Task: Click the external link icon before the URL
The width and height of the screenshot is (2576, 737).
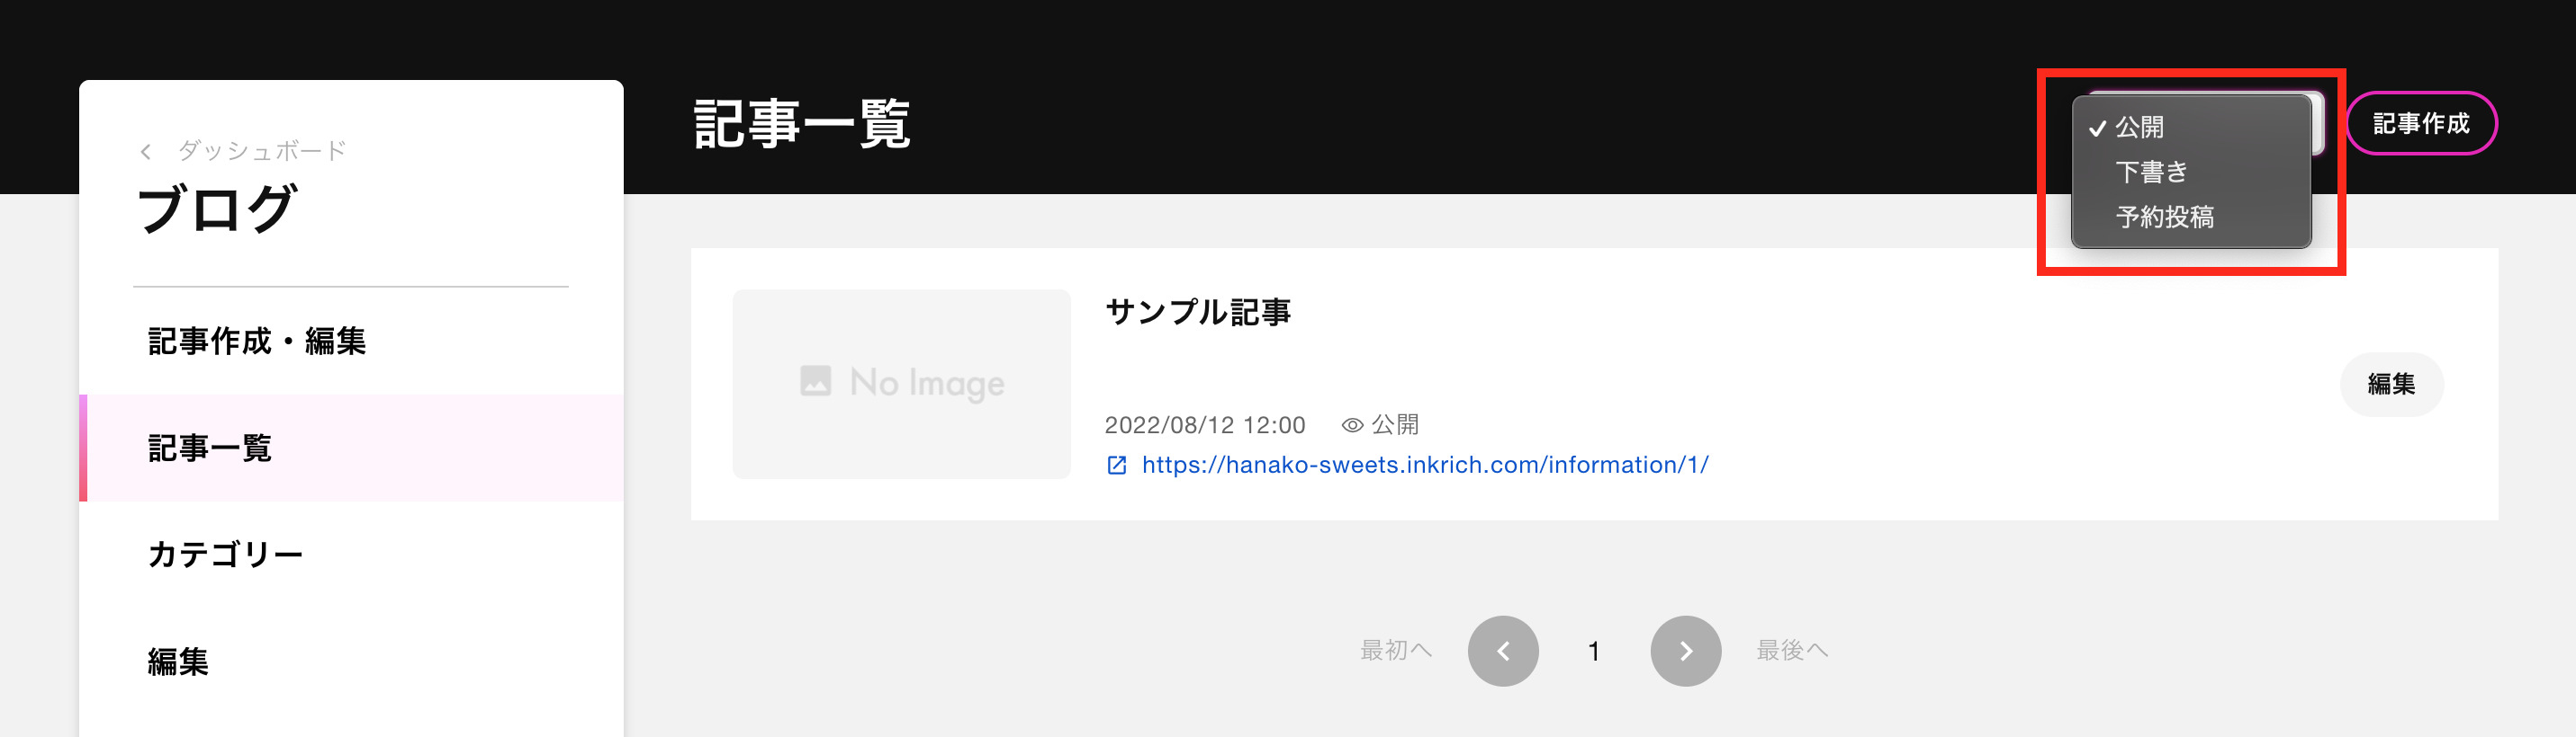Action: click(1117, 466)
